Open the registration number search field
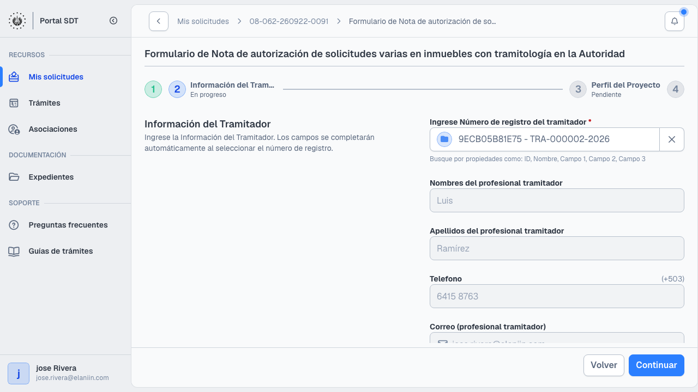The image size is (698, 392). click(x=545, y=139)
